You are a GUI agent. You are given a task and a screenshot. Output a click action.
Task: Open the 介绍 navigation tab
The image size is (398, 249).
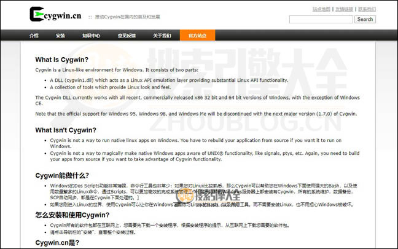click(34, 36)
